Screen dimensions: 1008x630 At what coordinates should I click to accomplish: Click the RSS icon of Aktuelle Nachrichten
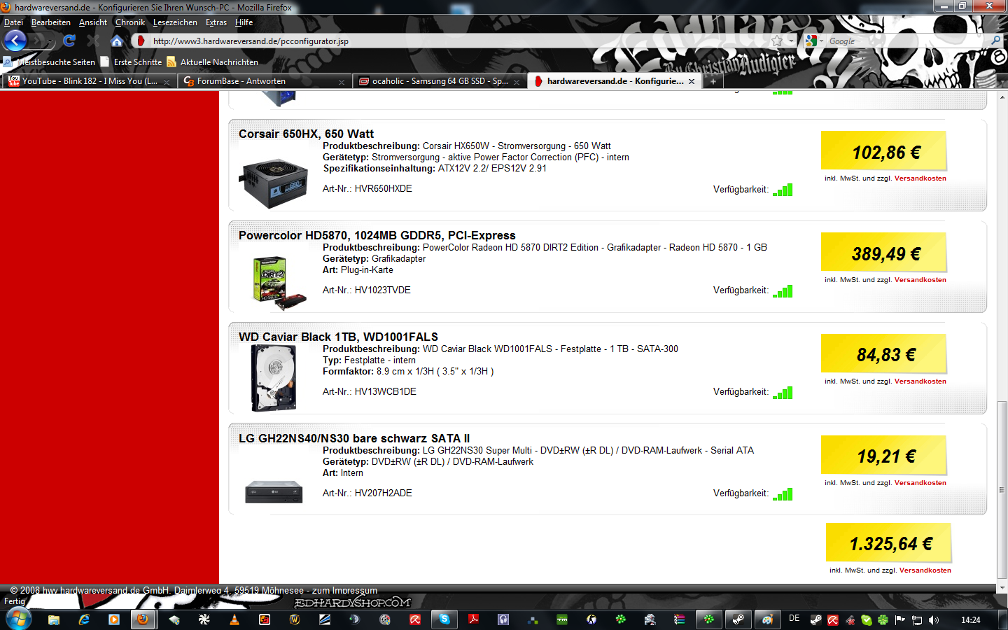(171, 62)
